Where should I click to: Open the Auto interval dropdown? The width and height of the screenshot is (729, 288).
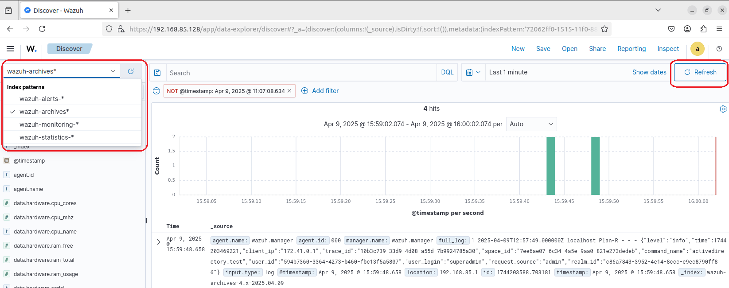[x=531, y=124]
